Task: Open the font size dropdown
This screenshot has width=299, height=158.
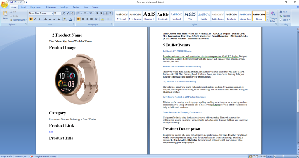Action: 60,13
